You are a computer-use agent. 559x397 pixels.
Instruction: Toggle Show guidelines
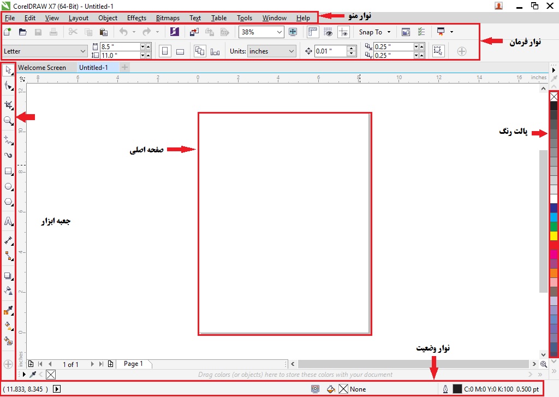point(343,32)
